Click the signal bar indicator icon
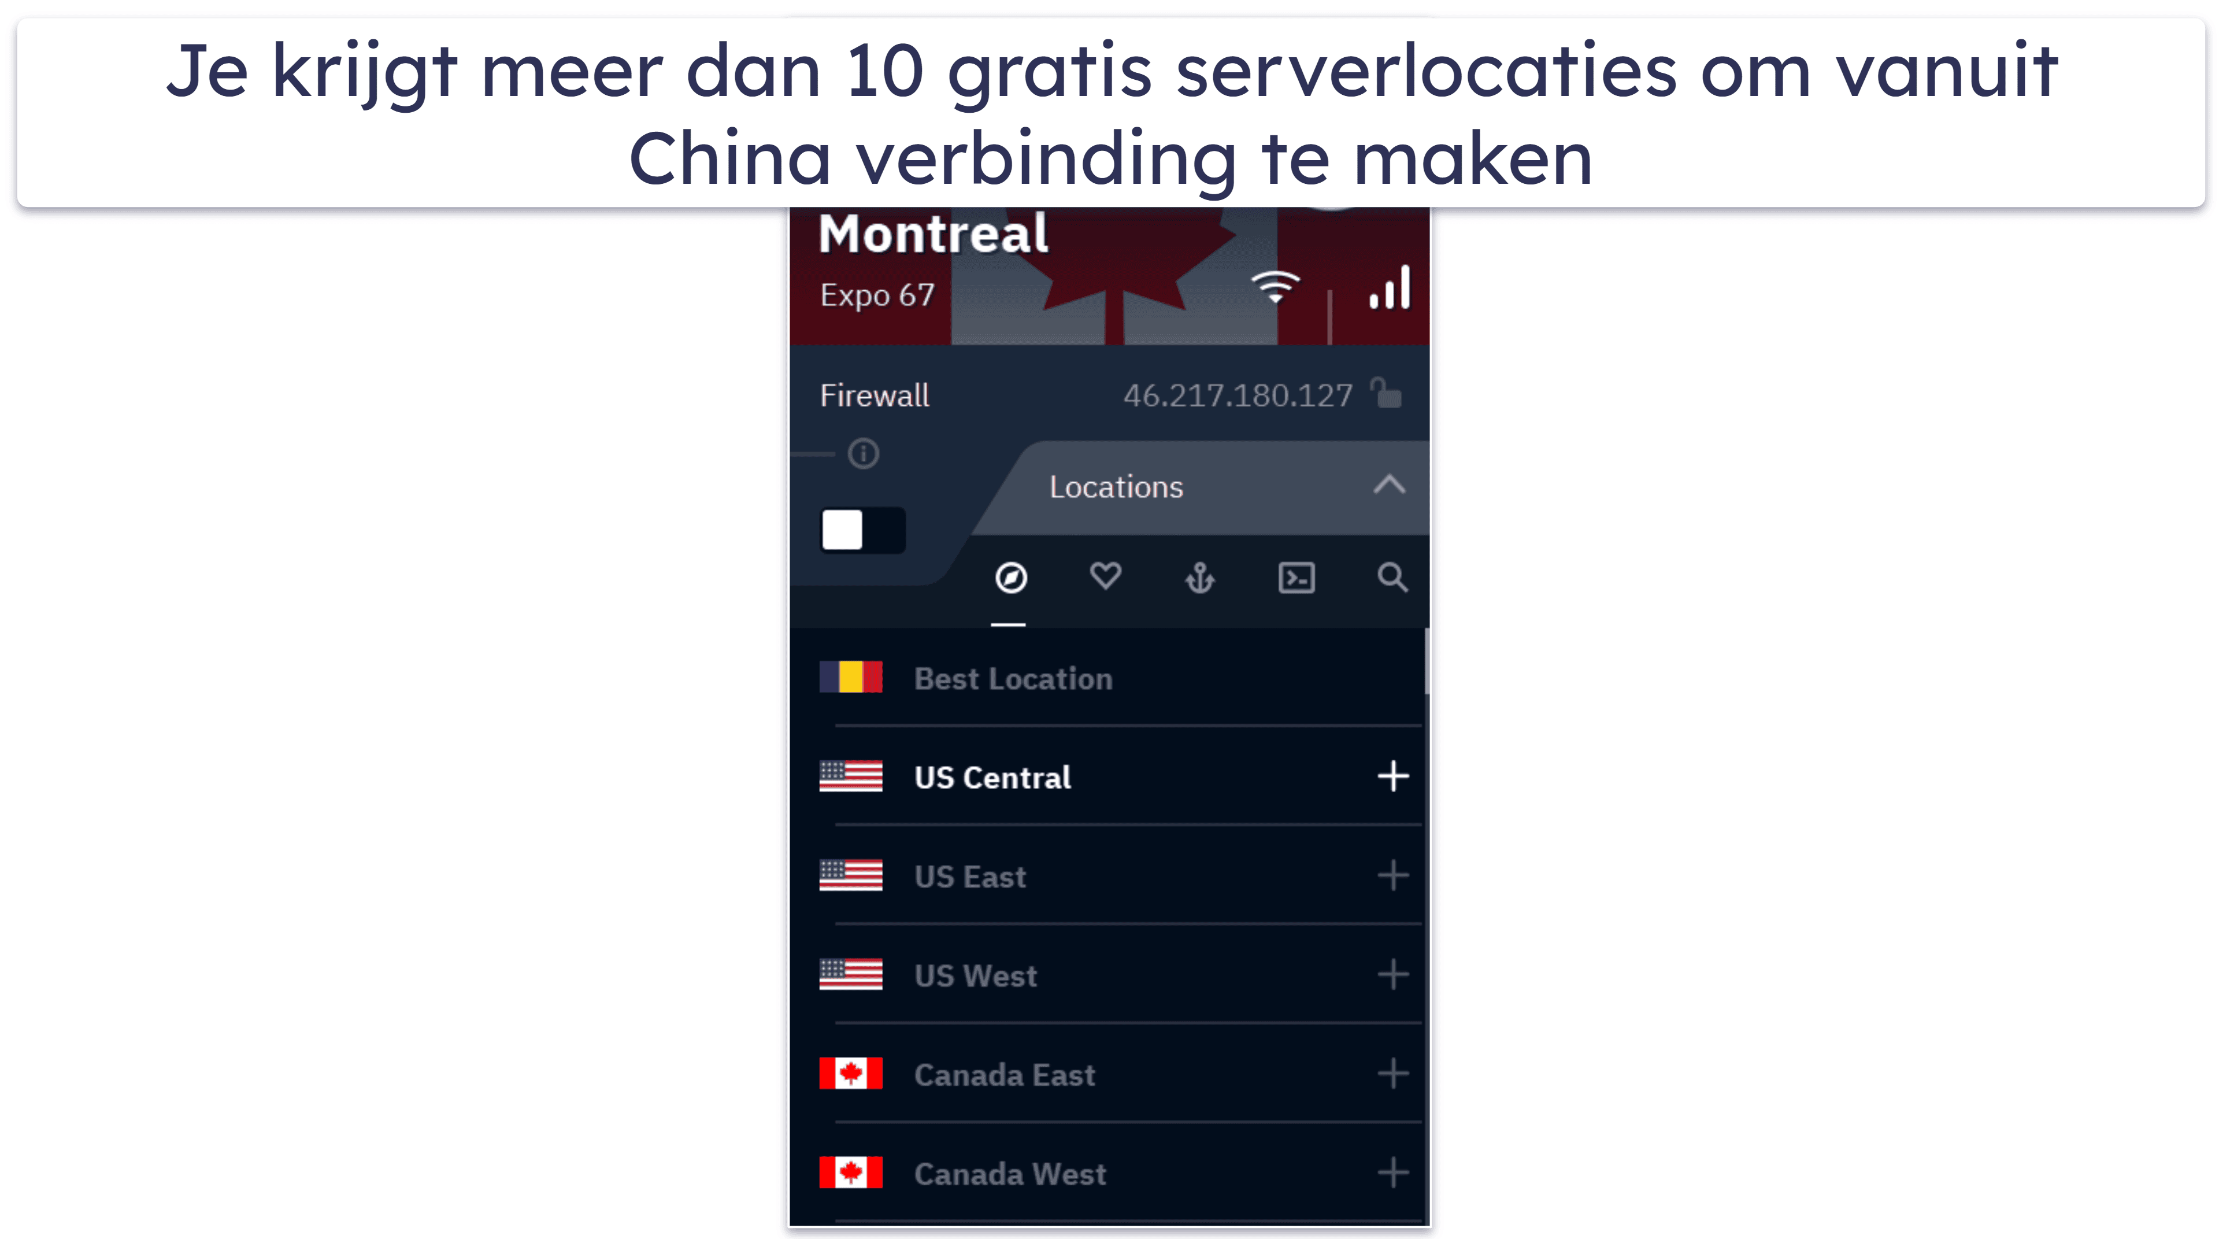 (1384, 290)
